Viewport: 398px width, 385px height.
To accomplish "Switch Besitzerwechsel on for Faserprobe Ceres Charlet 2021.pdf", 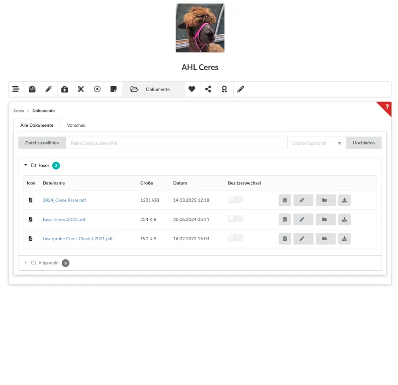I will tap(235, 238).
